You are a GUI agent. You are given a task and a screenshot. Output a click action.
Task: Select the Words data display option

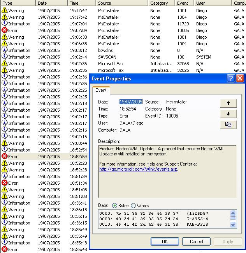pyautogui.click(x=134, y=205)
